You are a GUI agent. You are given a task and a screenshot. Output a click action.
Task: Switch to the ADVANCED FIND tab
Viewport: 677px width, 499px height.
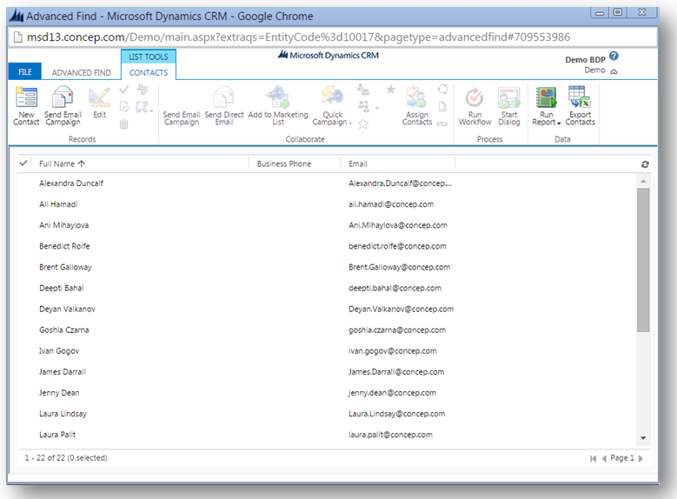(x=81, y=72)
